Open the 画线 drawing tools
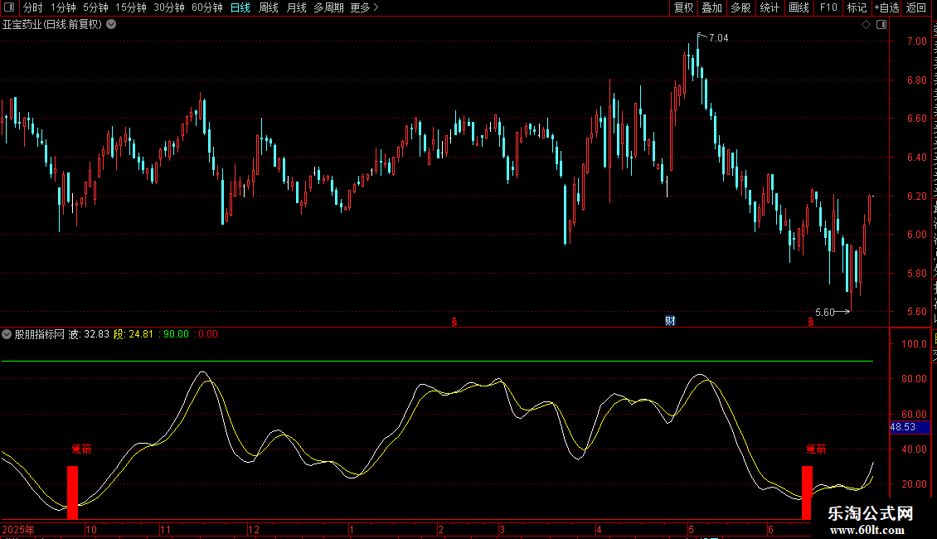This screenshot has width=937, height=539. tap(799, 7)
